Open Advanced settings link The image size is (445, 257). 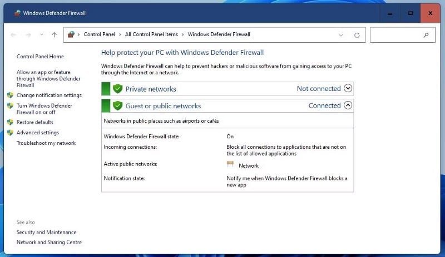[38, 133]
